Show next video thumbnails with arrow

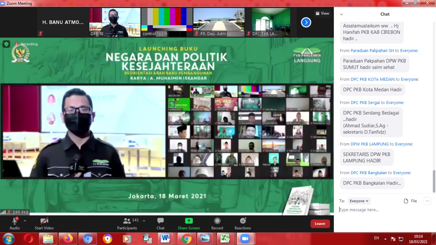[306, 22]
